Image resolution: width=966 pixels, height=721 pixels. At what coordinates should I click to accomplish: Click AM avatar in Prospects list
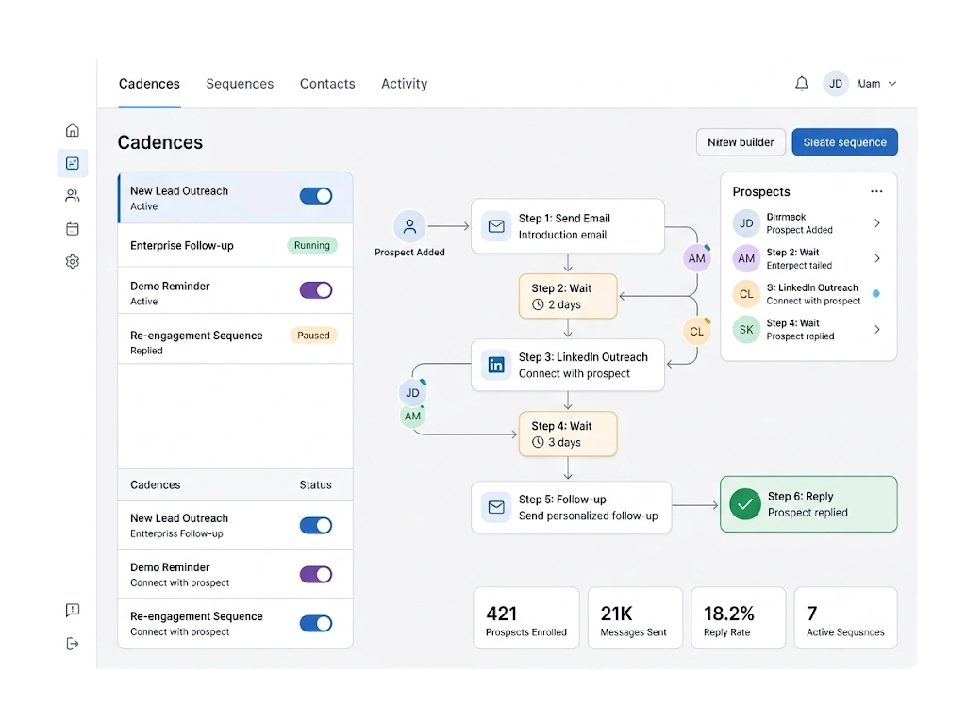(x=746, y=258)
